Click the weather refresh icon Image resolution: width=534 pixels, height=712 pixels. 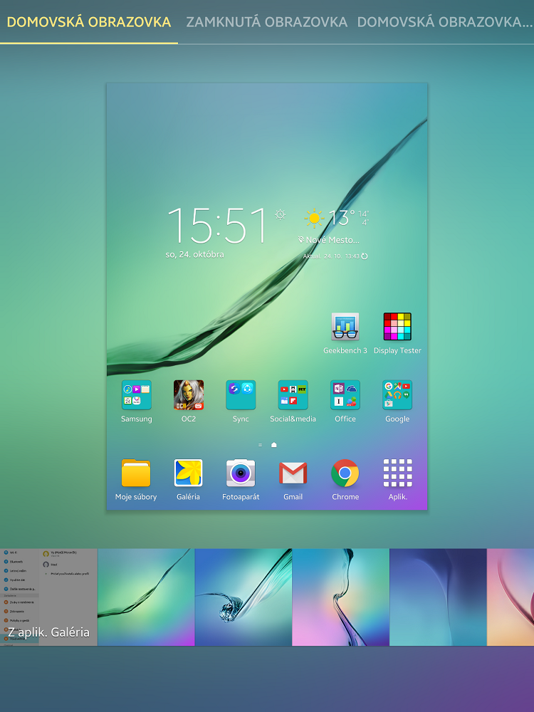click(365, 256)
